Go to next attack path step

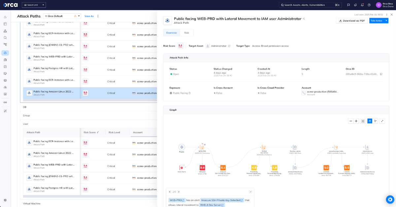point(179,192)
